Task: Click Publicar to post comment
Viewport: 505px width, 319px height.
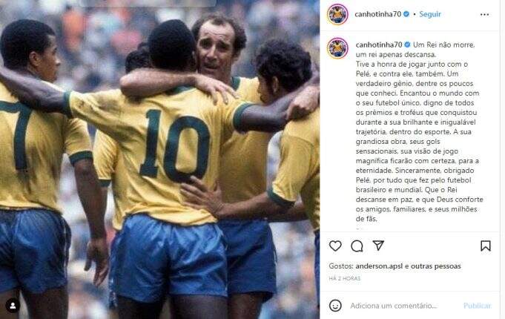Action: pyautogui.click(x=478, y=306)
